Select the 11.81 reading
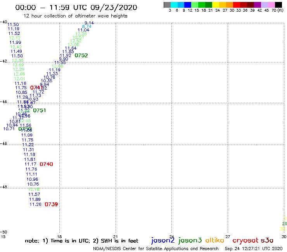 click(30, 159)
